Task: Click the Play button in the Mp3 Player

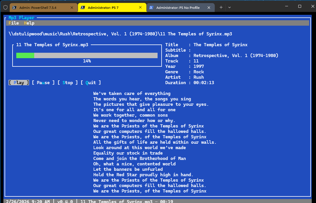Action: pos(18,83)
